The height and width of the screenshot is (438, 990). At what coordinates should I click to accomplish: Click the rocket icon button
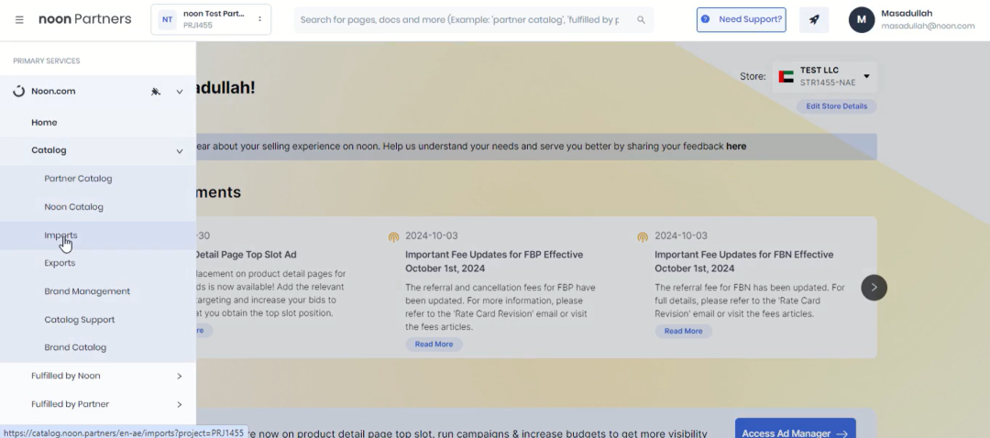(x=814, y=19)
